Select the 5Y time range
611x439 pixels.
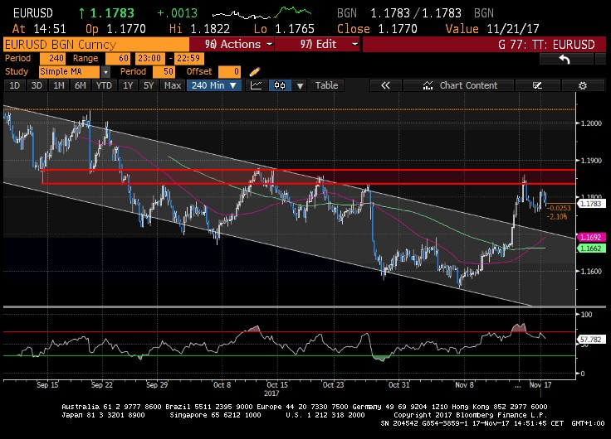point(148,85)
